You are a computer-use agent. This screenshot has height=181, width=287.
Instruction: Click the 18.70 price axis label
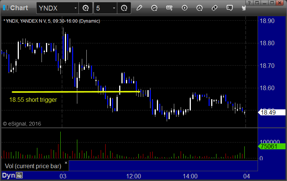click(267, 66)
